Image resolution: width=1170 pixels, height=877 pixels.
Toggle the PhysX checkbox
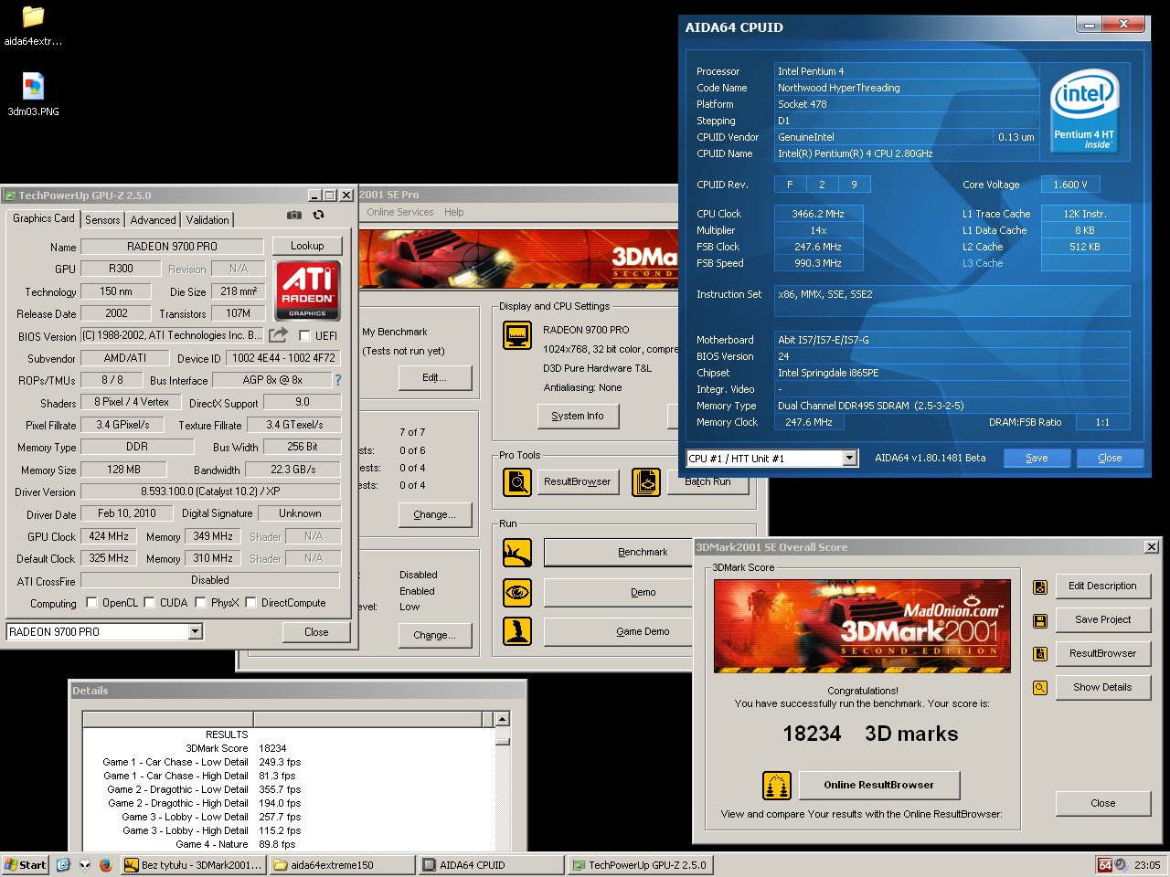click(x=200, y=603)
